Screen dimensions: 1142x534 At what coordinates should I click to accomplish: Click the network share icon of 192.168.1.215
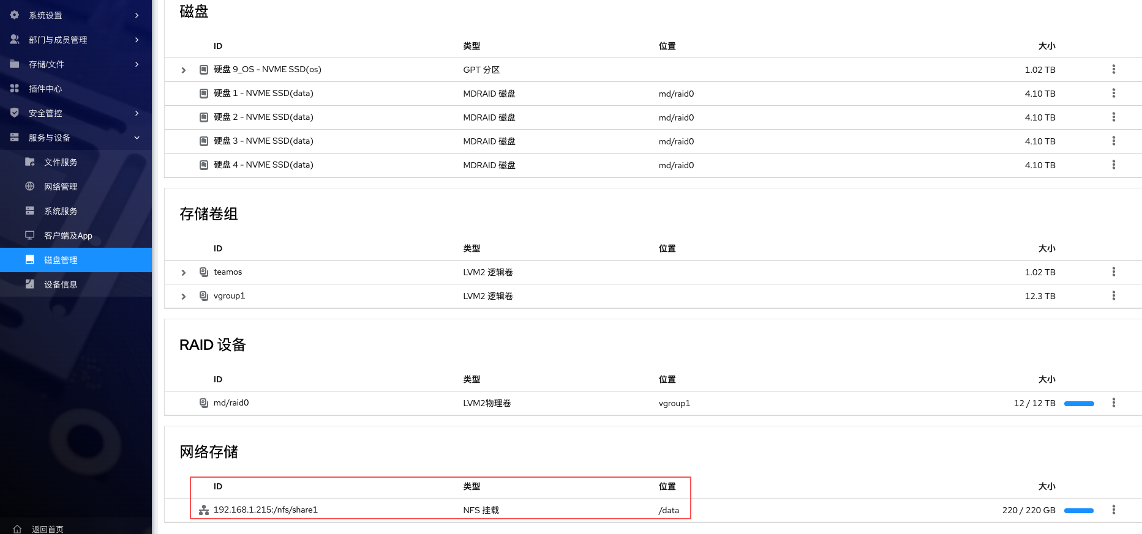204,510
